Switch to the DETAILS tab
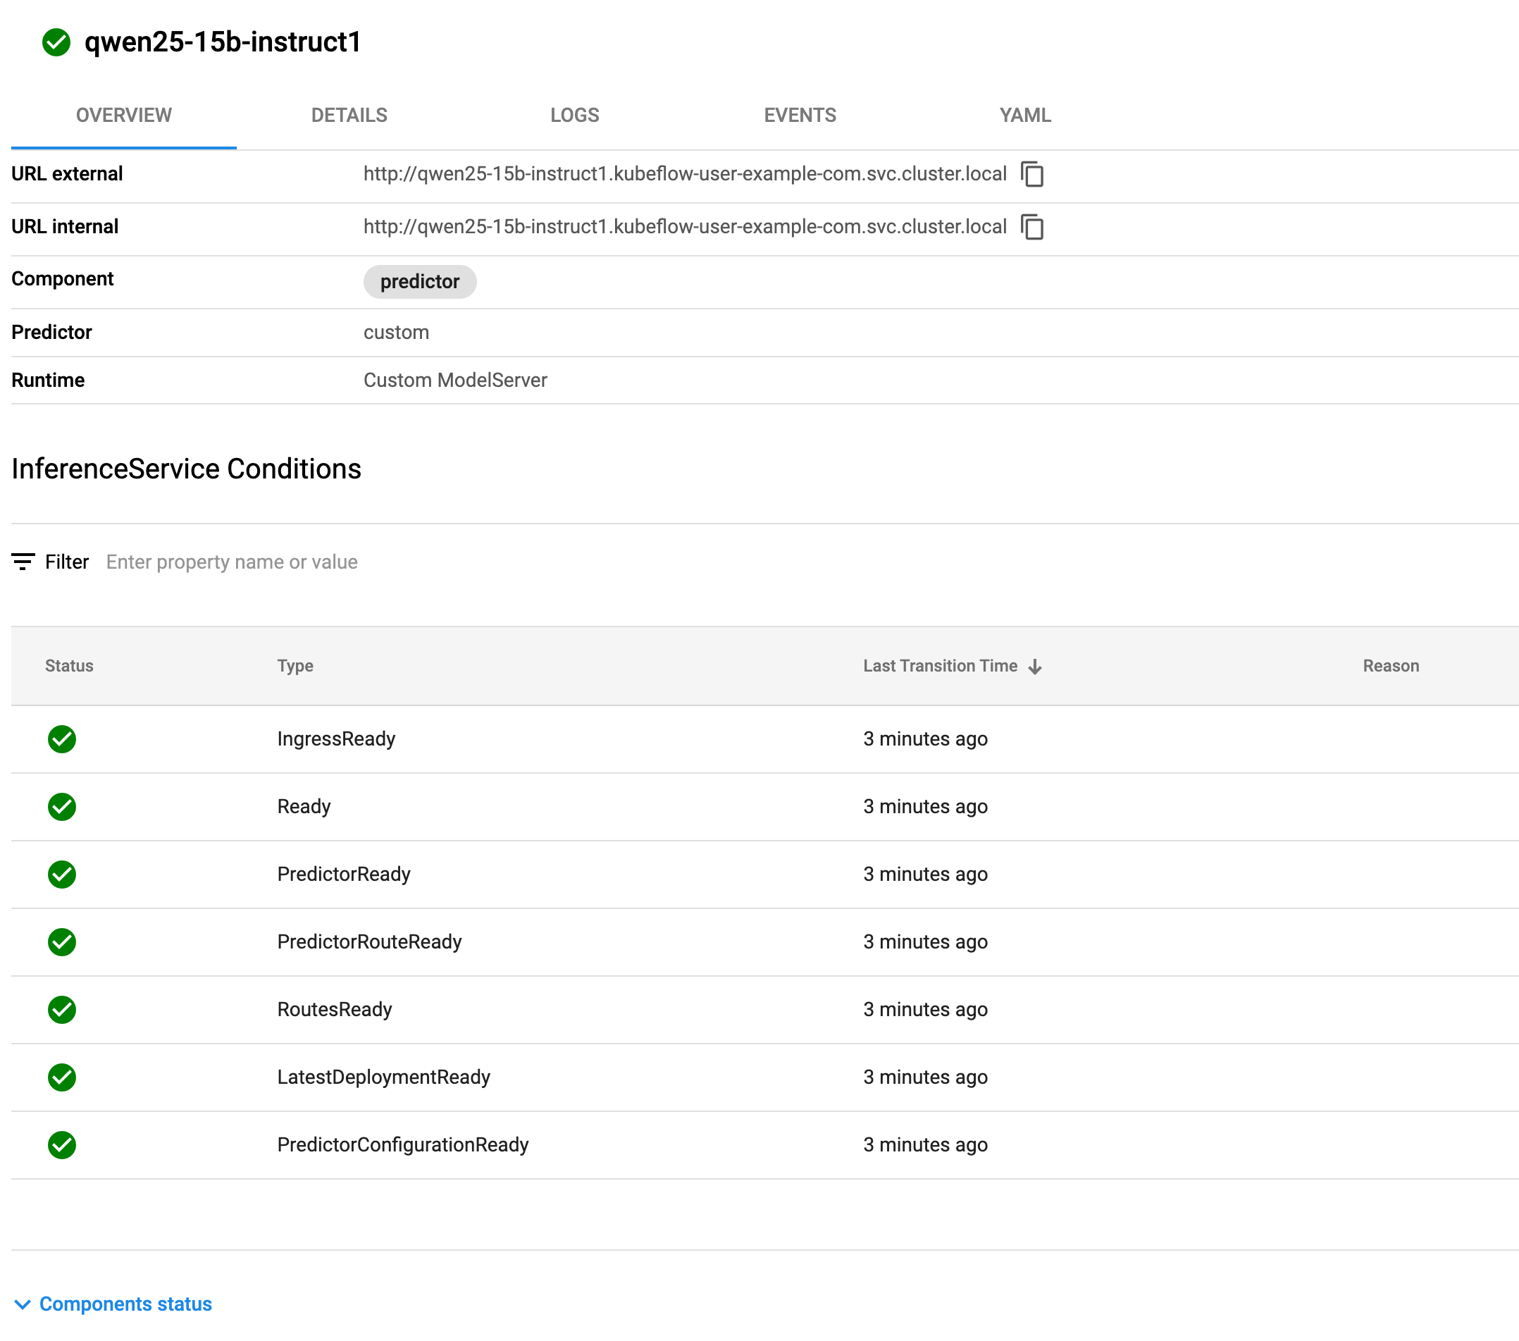 (x=349, y=116)
